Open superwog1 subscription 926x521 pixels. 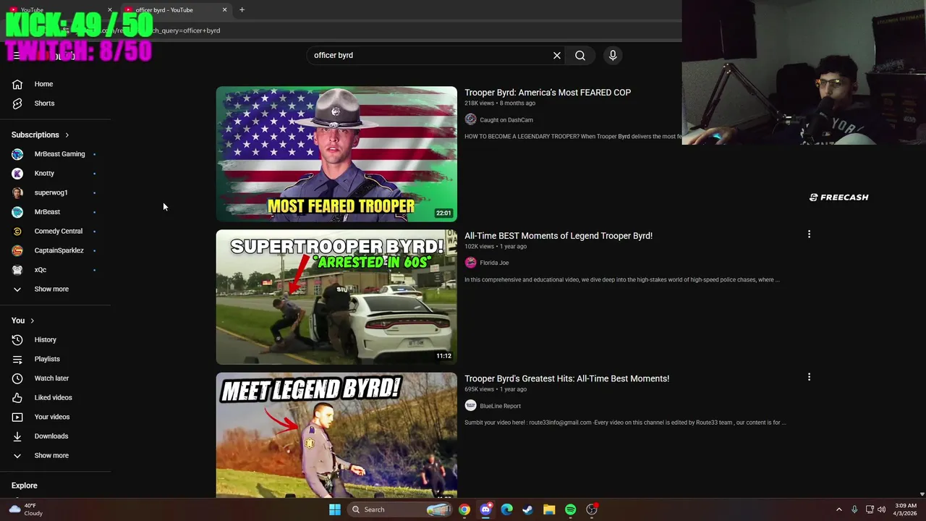51,192
